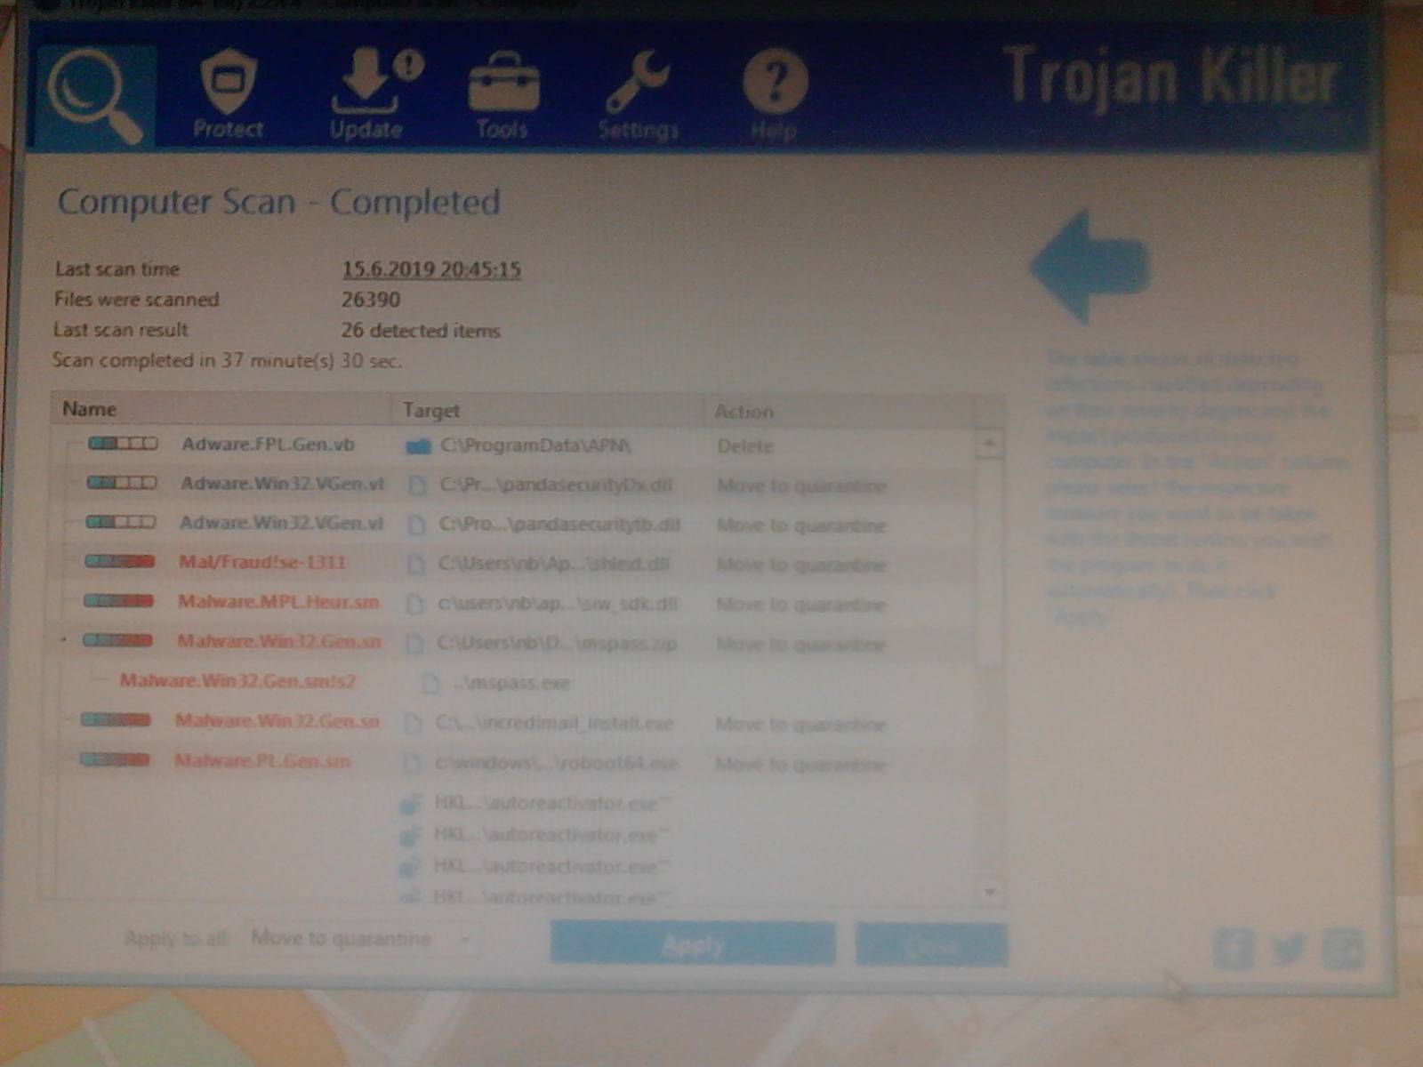
Task: Sort list by Action column header
Action: (840, 412)
